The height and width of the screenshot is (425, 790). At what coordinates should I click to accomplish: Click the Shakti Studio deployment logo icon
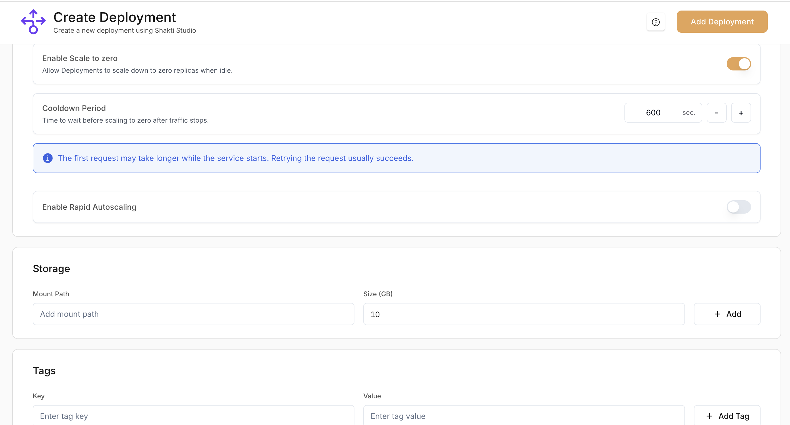coord(33,21)
